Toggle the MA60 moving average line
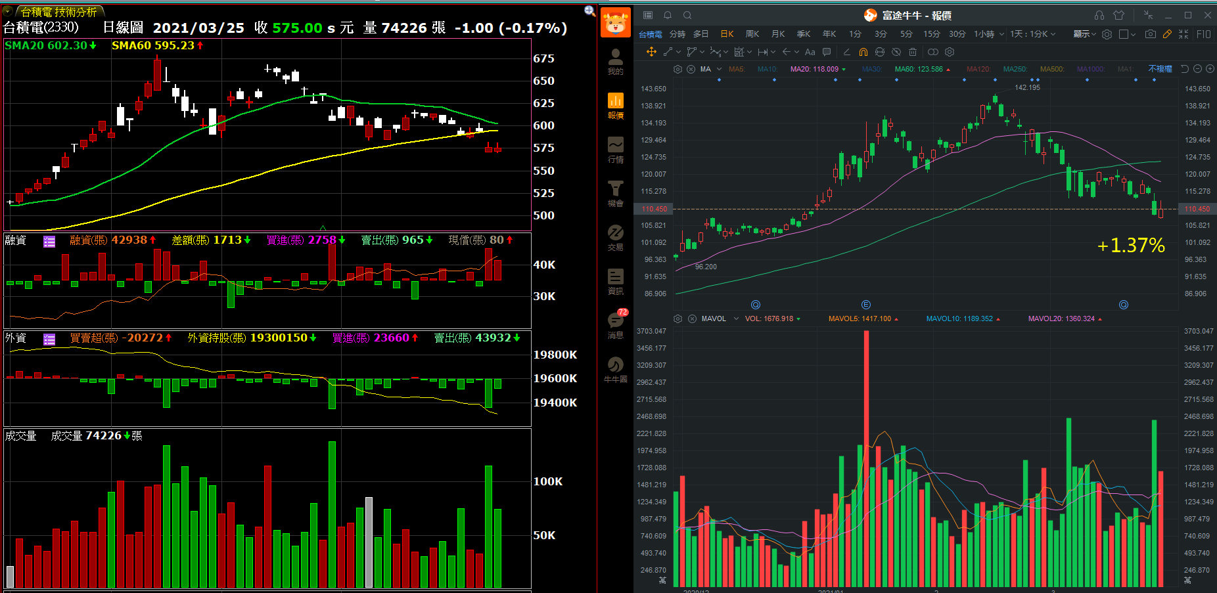 coord(922,69)
